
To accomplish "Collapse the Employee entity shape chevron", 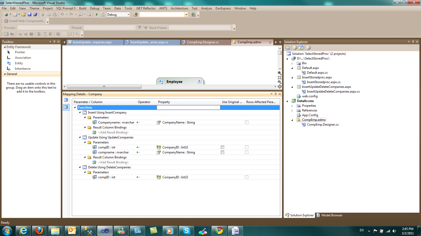I will coord(199,82).
